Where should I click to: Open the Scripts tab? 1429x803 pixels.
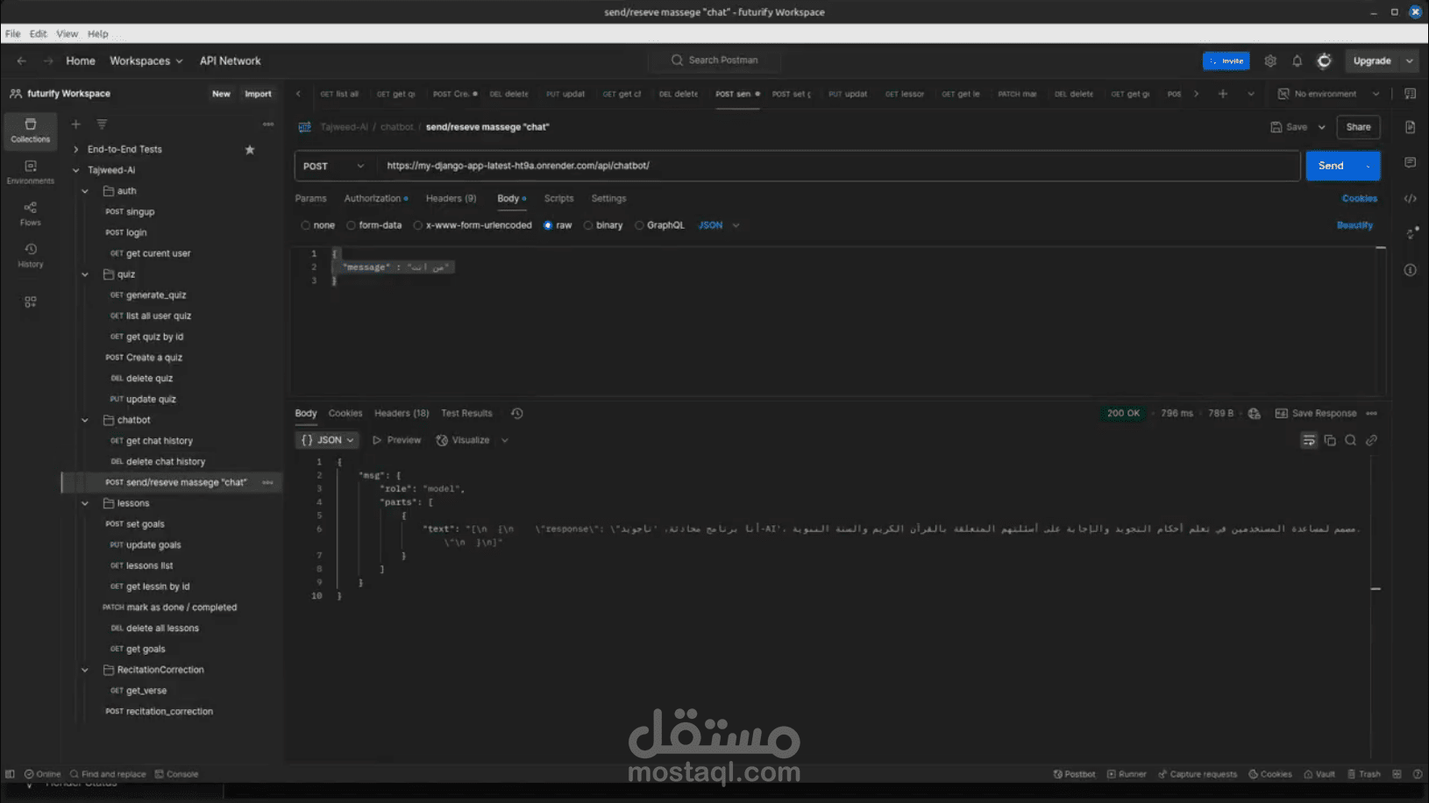[x=558, y=199]
